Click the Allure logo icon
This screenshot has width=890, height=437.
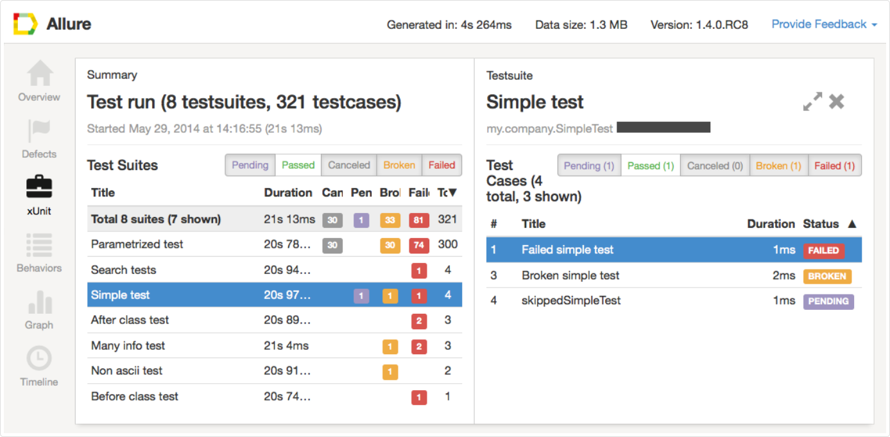pyautogui.click(x=26, y=24)
